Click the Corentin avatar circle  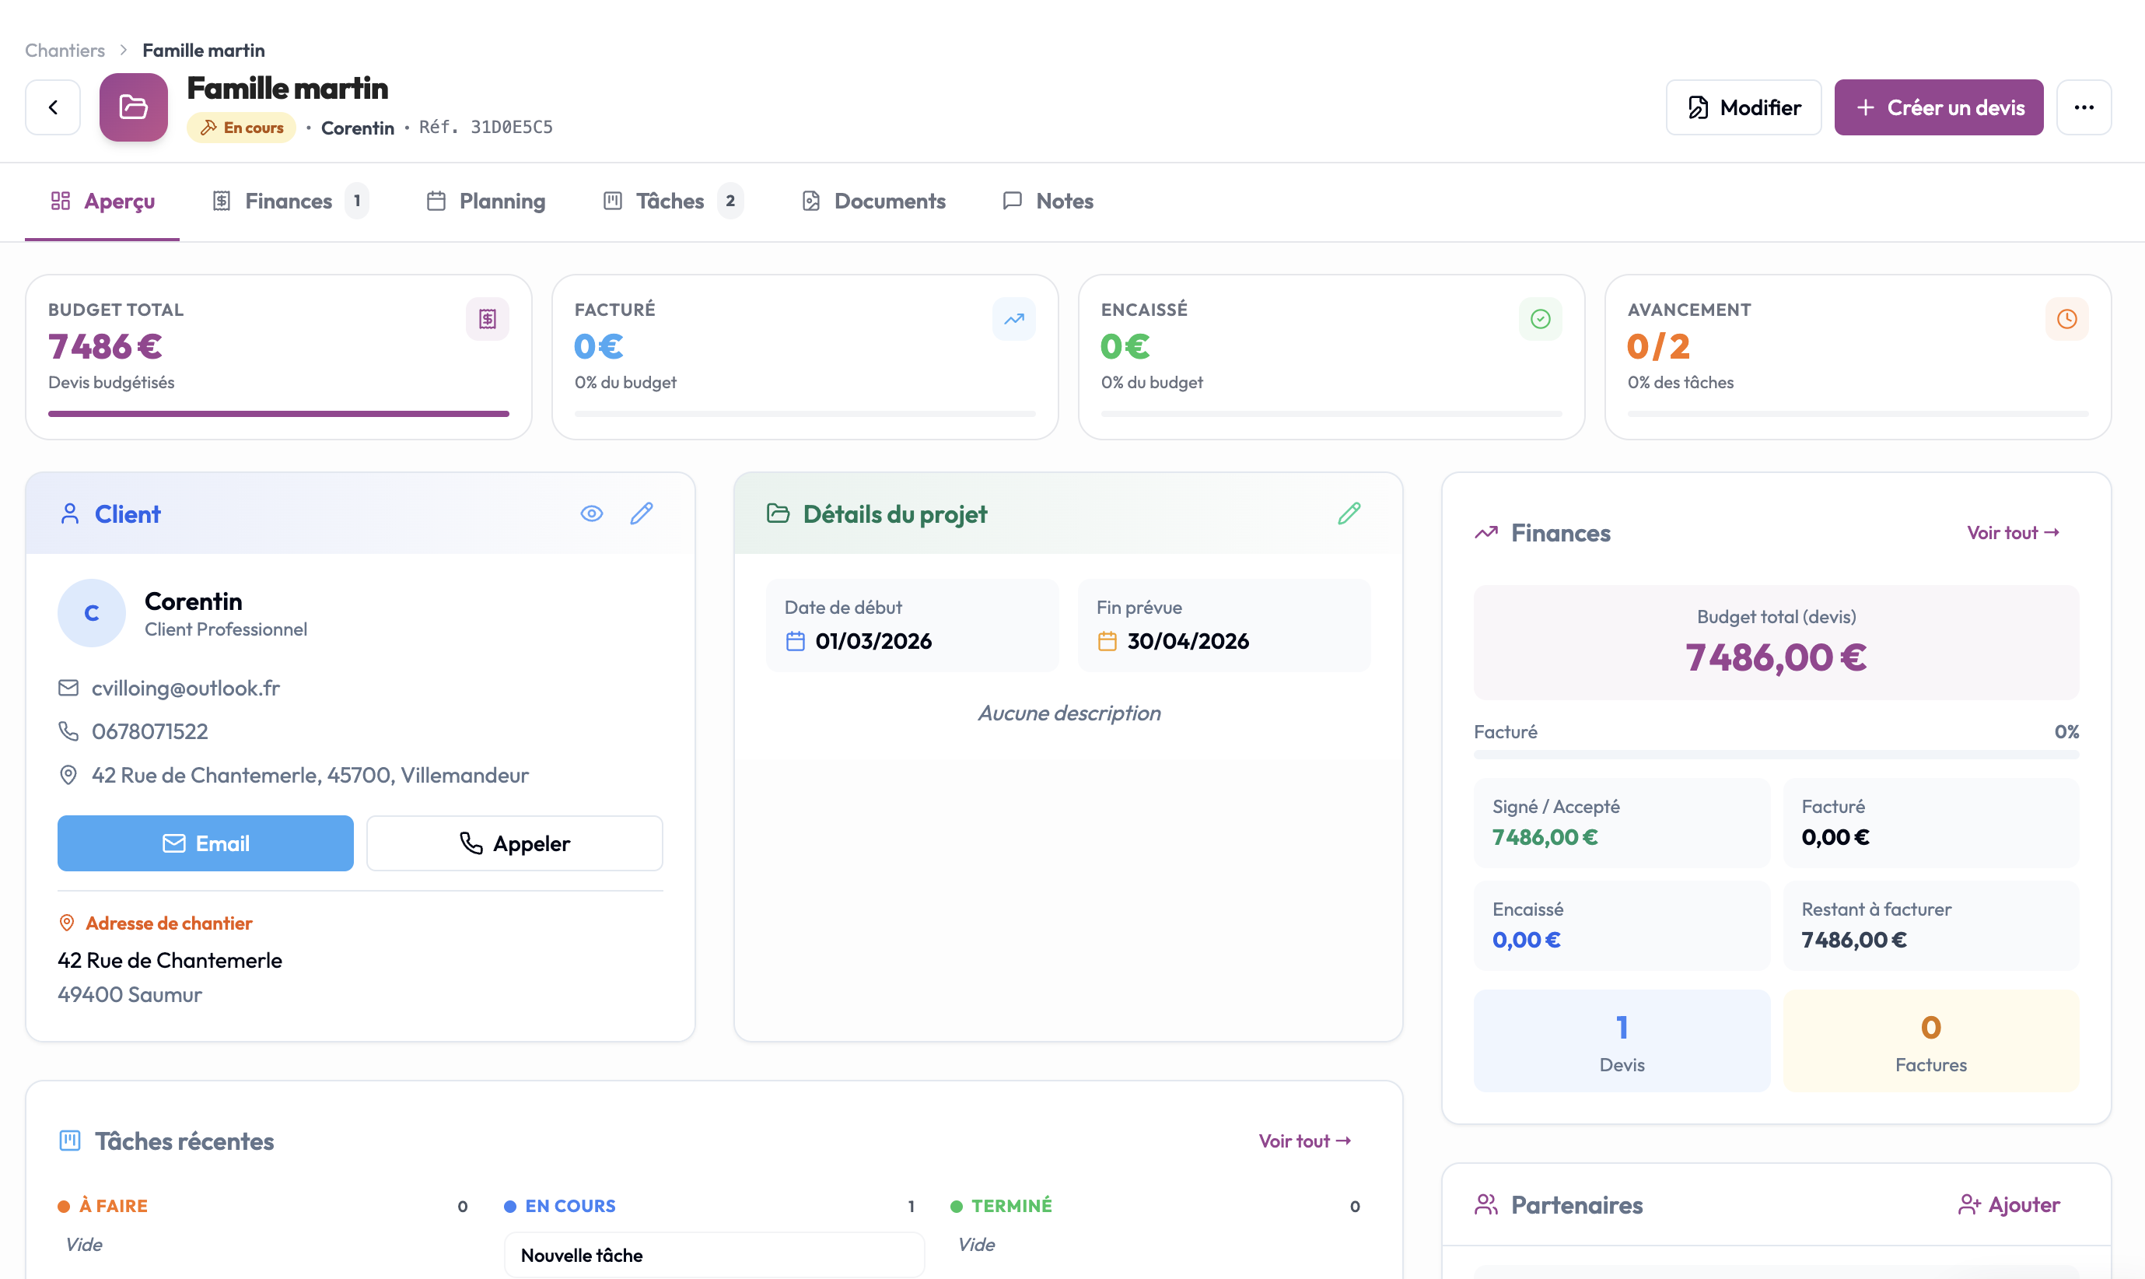tap(91, 613)
